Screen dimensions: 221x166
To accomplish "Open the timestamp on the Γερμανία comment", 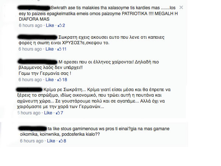I will pos(30,80).
